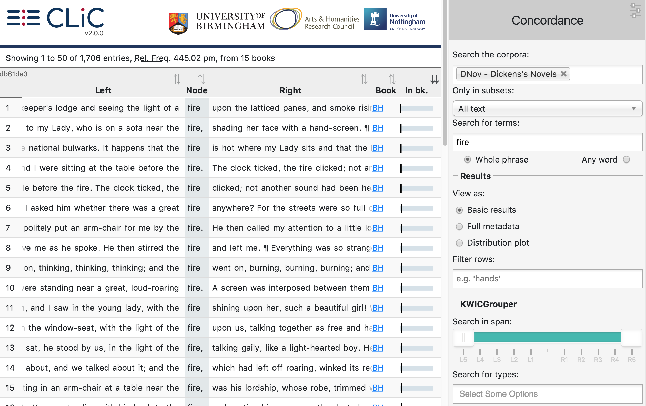Click the Node column header
This screenshot has height=406, width=646.
coord(197,90)
